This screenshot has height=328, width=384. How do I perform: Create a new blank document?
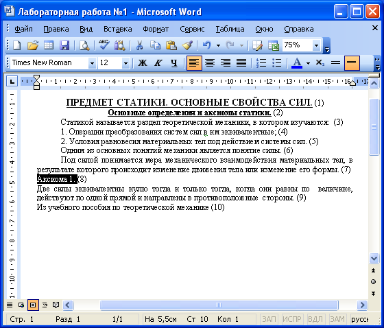(17, 45)
